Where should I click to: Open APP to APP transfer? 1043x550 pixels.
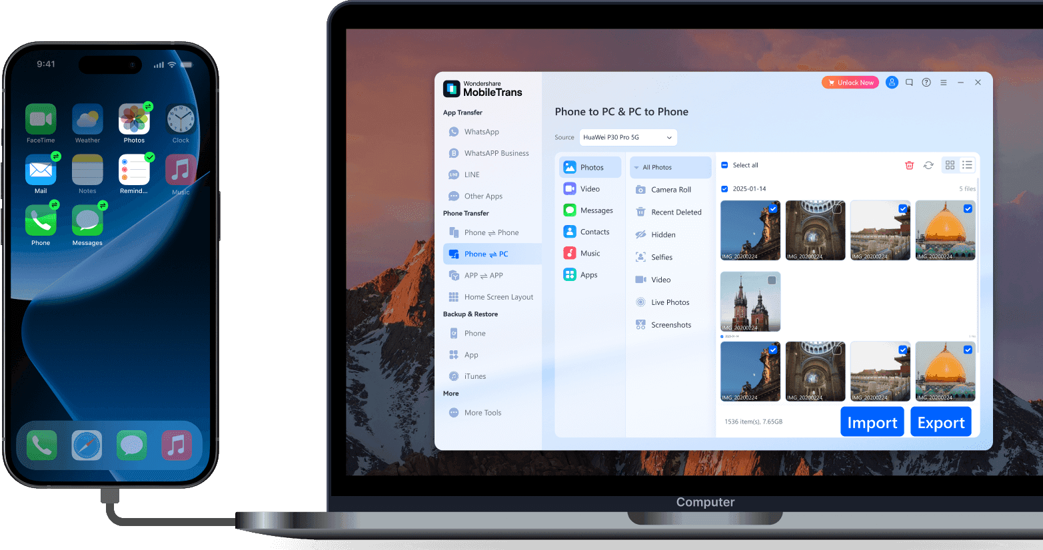(x=477, y=275)
